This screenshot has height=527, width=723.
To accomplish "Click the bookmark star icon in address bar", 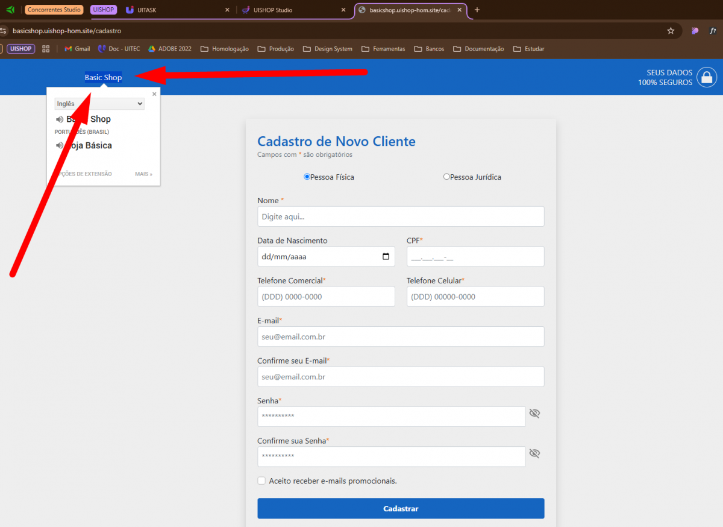I will coord(671,31).
